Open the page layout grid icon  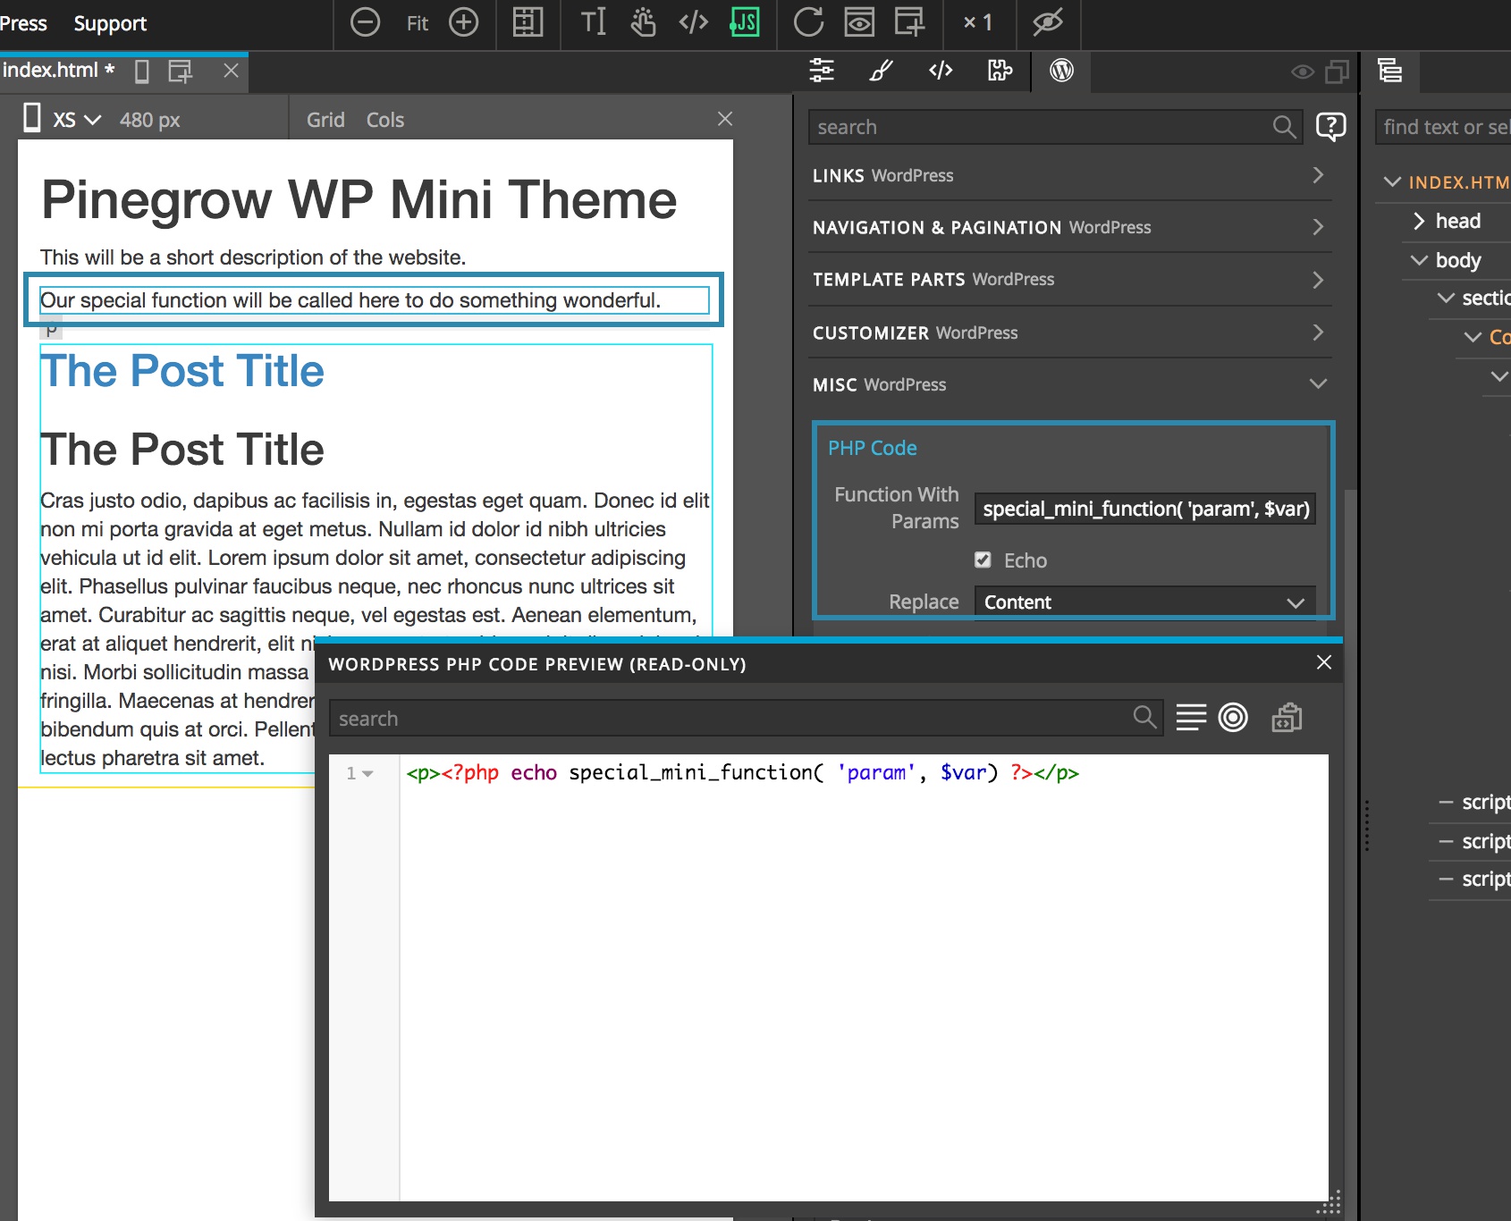(528, 22)
